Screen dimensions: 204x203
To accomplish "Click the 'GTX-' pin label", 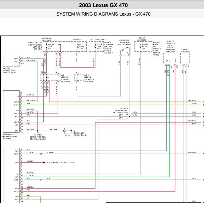I will 17,125.
